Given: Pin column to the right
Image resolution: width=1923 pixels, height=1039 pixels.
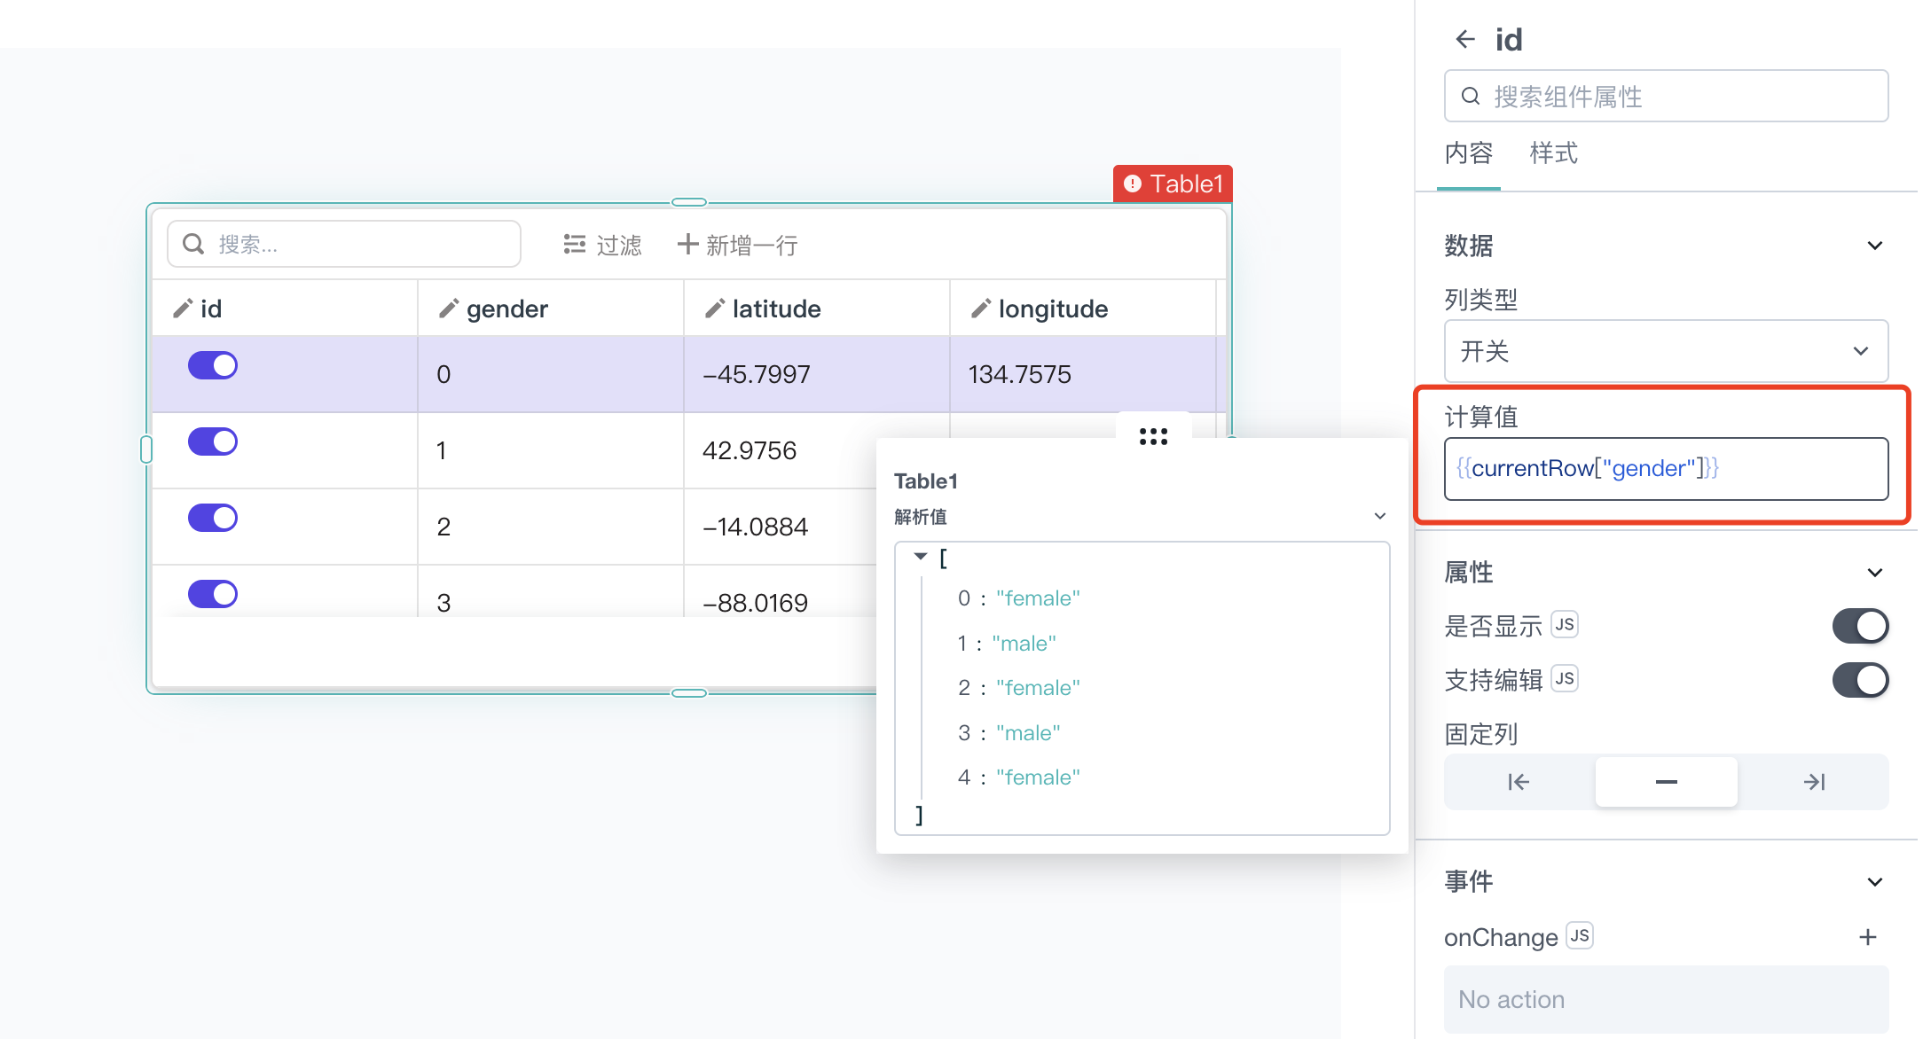Looking at the screenshot, I should (1814, 782).
